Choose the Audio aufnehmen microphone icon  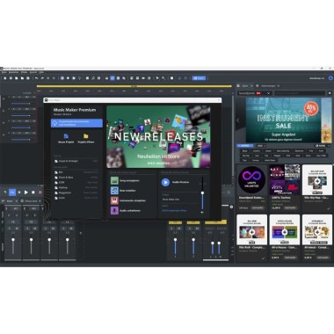click(114, 210)
